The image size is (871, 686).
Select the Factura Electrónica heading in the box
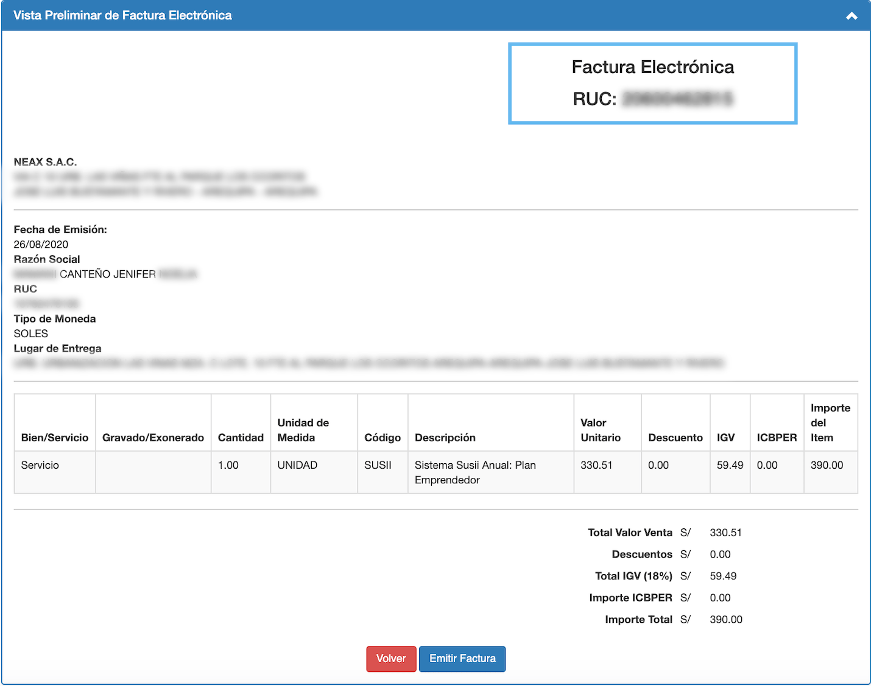tap(652, 67)
